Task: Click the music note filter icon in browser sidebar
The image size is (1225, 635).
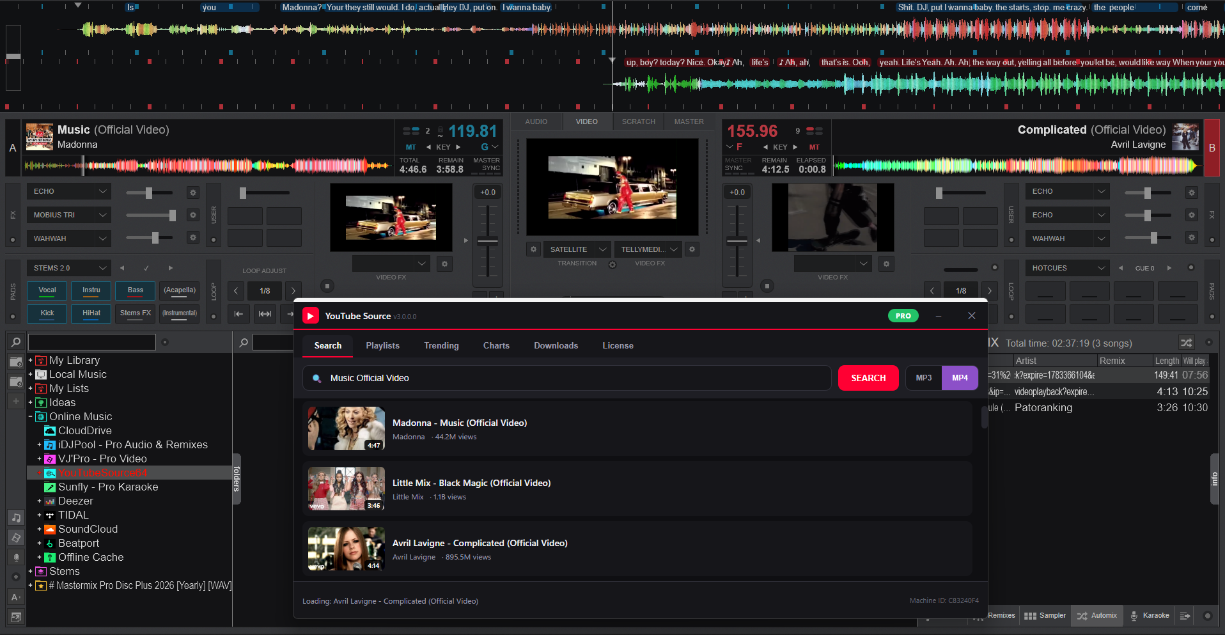Action: tap(16, 517)
